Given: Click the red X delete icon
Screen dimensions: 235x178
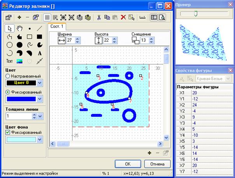Looking at the screenshot, I should (x=123, y=17).
